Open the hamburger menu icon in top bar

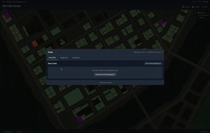[3, 2]
